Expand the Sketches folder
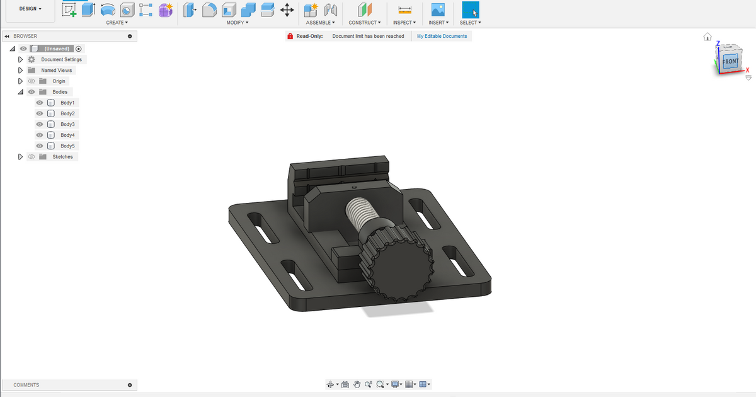 click(x=20, y=156)
